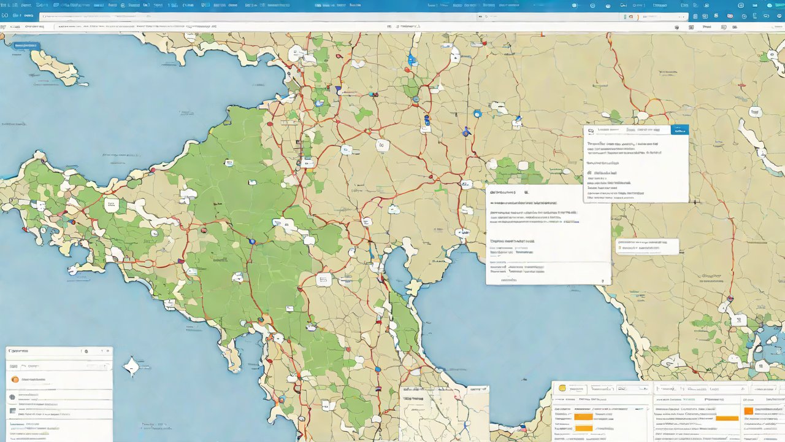The height and width of the screenshot is (442, 785).
Task: Click the blue map pin near the top center
Action: click(x=412, y=60)
